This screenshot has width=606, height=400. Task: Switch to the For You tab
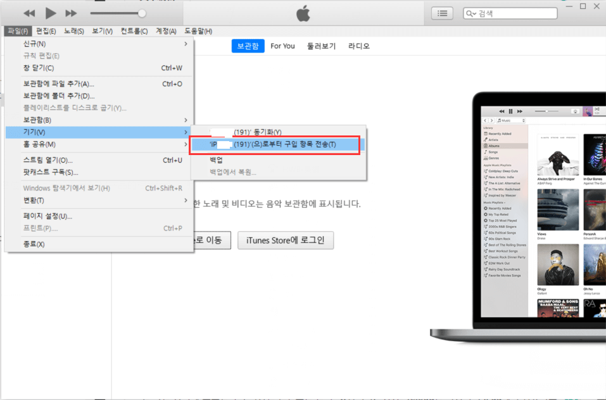click(282, 46)
